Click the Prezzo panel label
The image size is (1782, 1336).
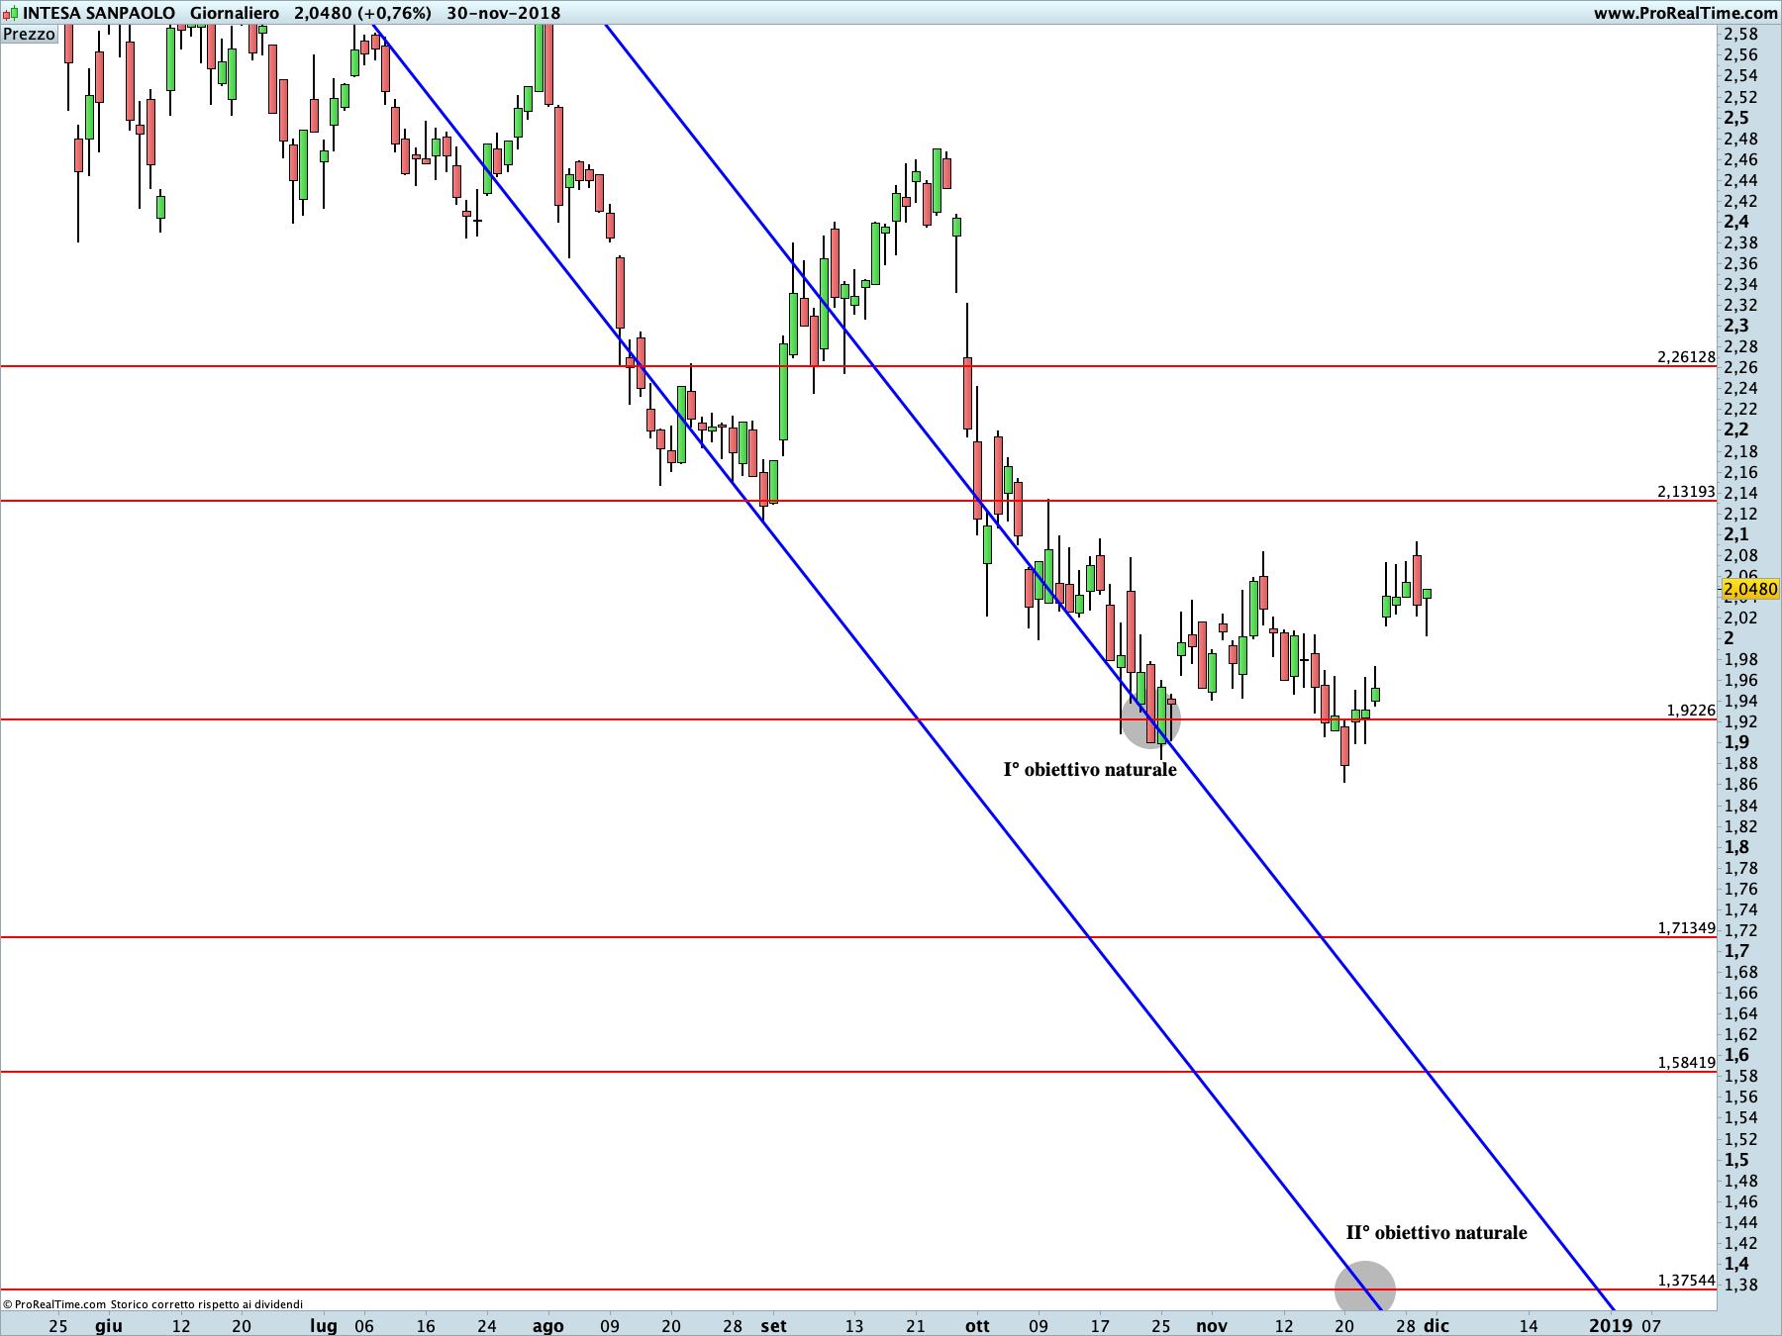[x=29, y=34]
